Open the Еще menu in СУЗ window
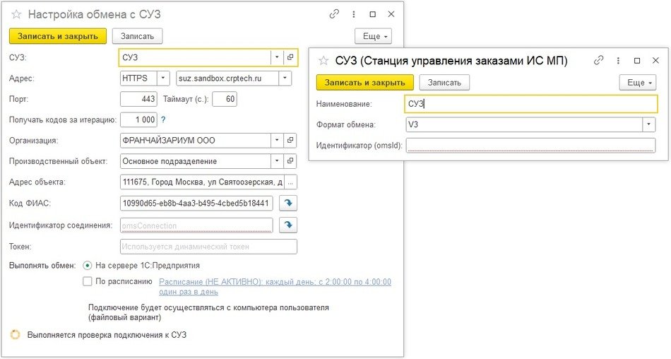671x359 pixels. click(x=637, y=83)
